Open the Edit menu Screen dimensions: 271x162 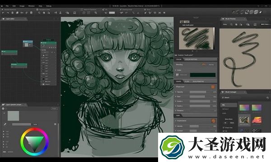coord(14,6)
